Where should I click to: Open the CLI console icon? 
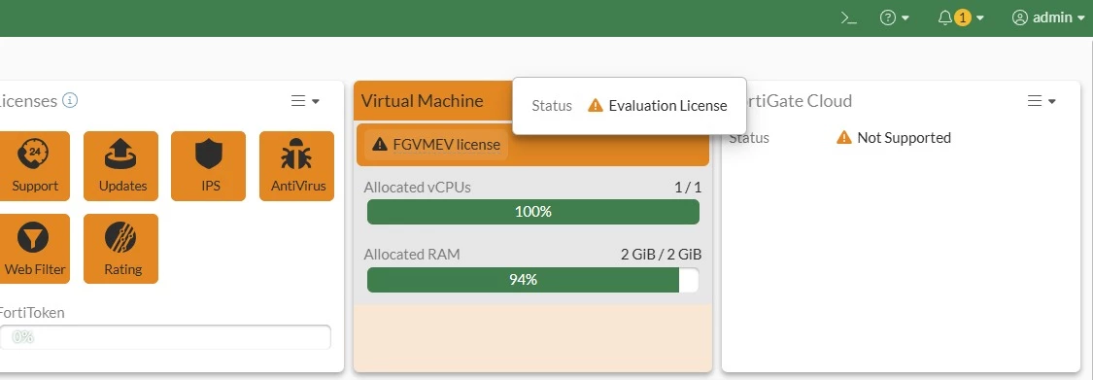pos(848,18)
